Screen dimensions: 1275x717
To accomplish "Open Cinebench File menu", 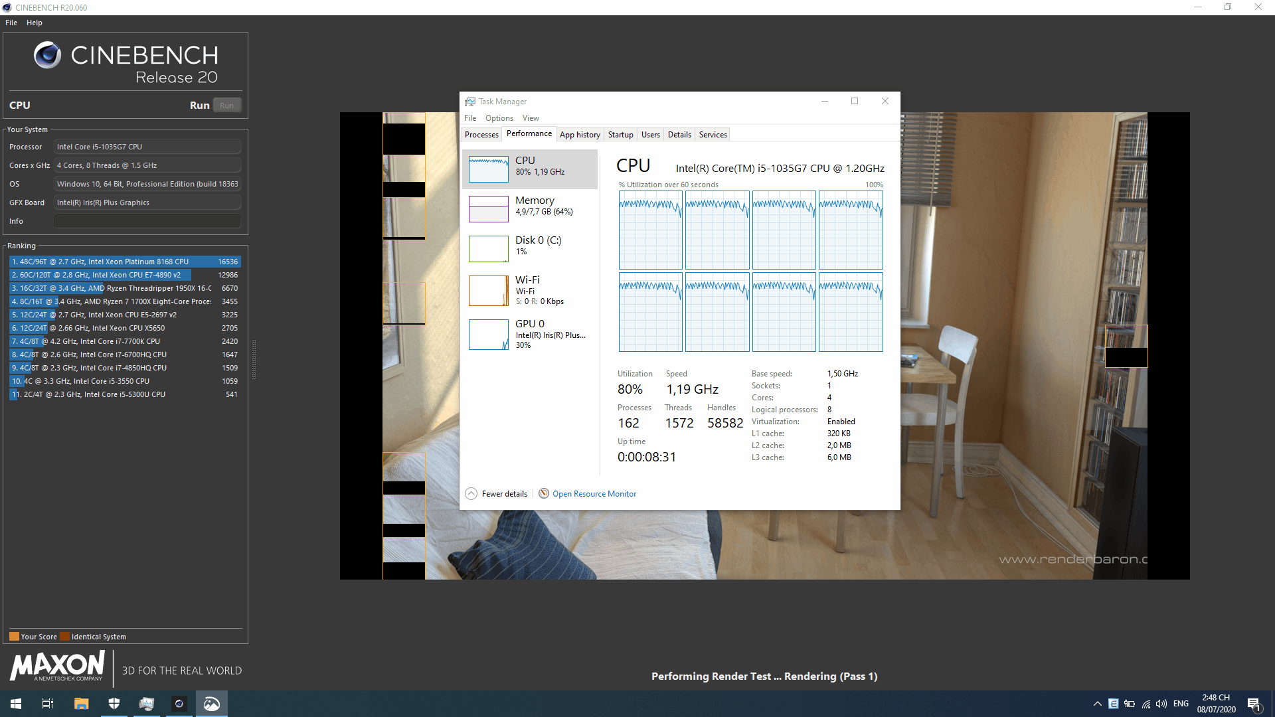I will [11, 23].
